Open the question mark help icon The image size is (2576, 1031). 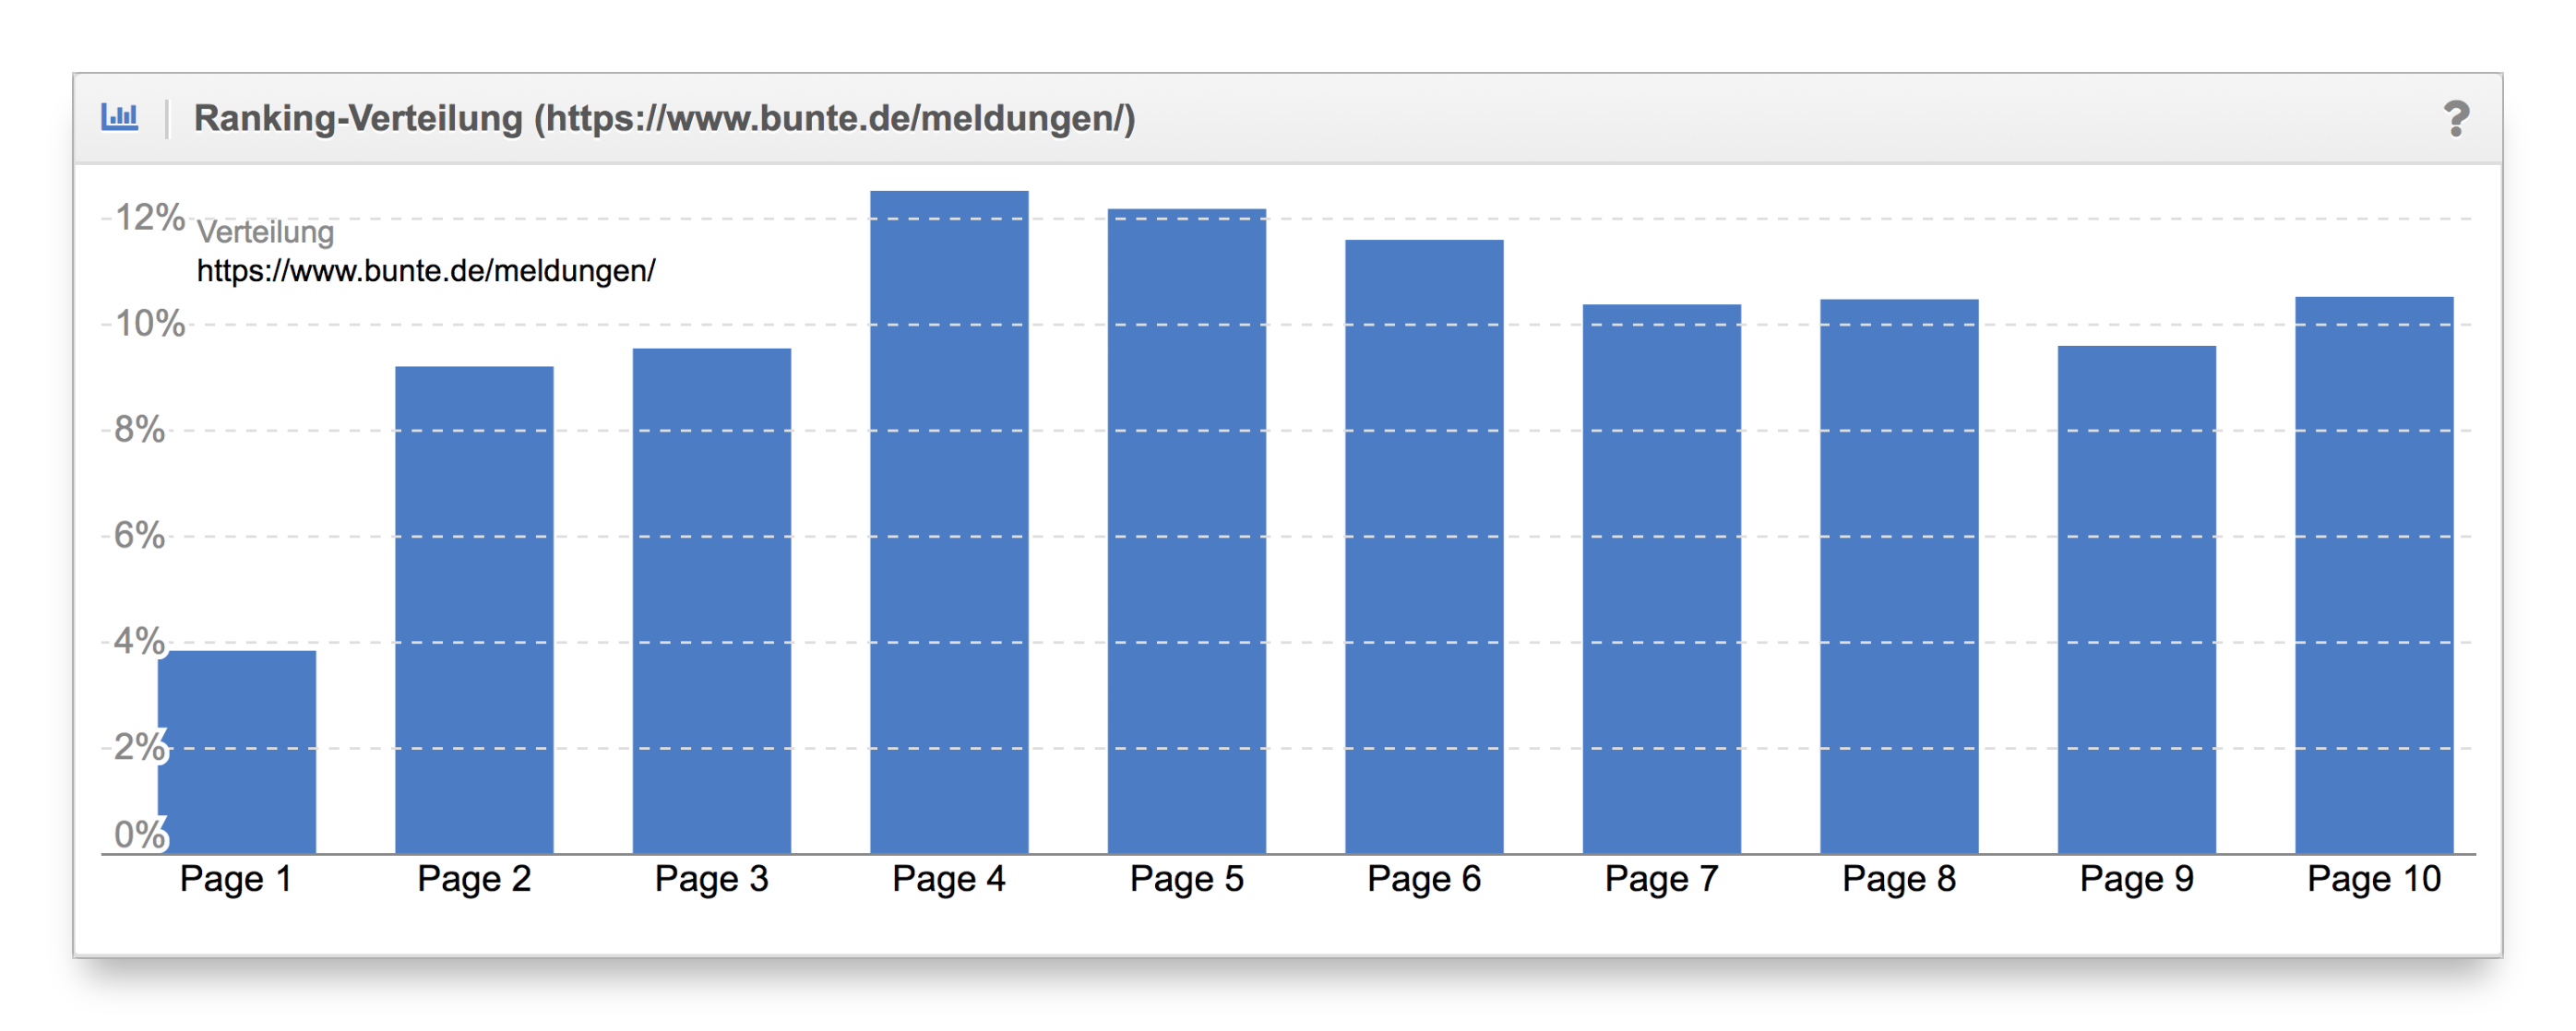coord(2455,119)
